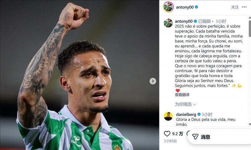
Task: Open the three-dots more options menu
Action: (x=244, y=7)
